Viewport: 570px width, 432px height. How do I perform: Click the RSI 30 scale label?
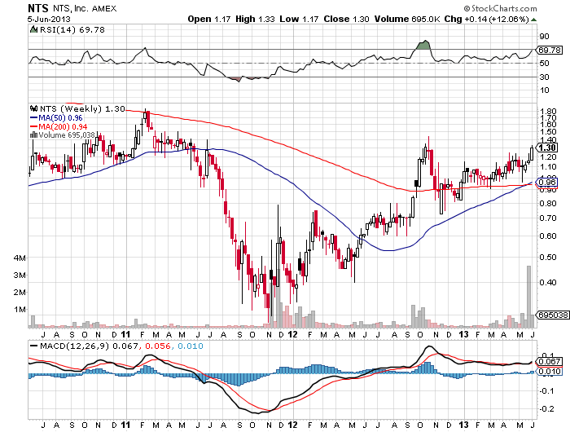pyautogui.click(x=544, y=77)
